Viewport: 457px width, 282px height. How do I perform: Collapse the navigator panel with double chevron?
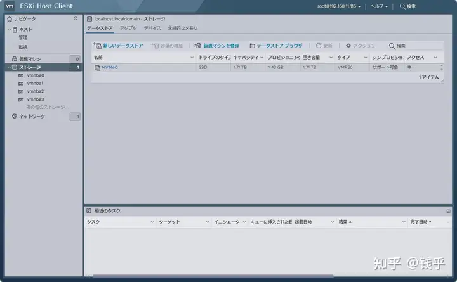(76, 18)
